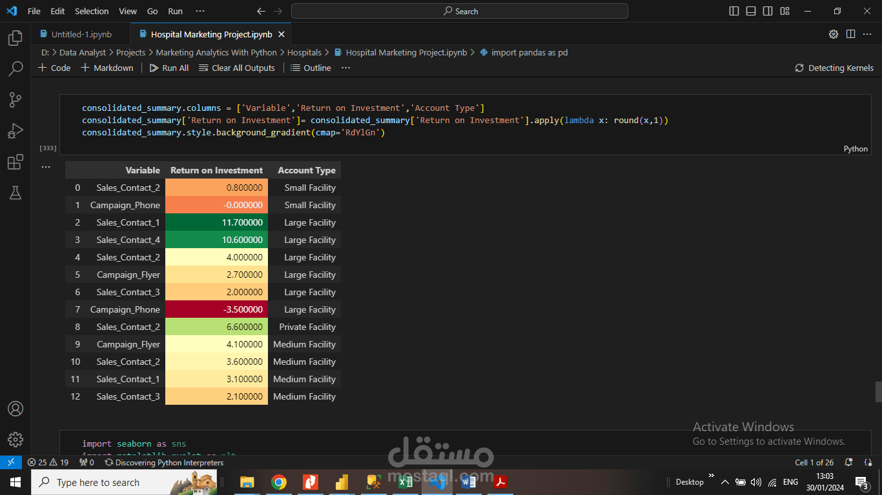Switch to the Untitled-1.ipynb tab

(x=81, y=34)
